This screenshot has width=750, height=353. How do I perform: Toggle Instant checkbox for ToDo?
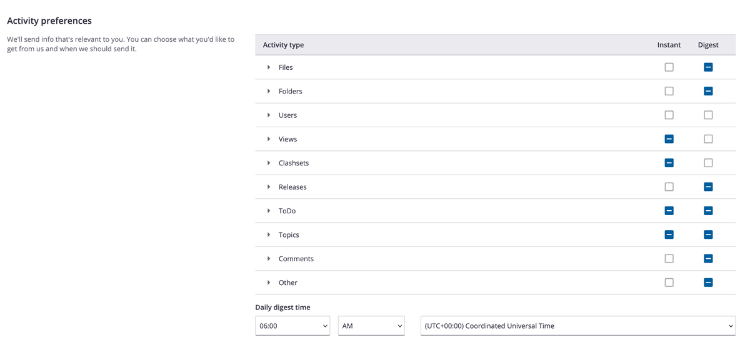click(x=669, y=211)
